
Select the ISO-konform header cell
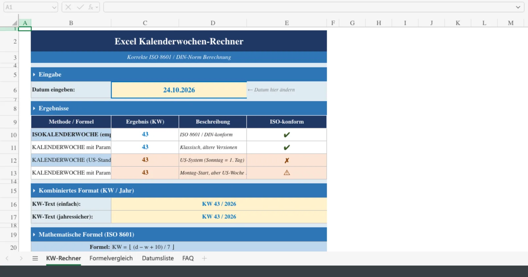[287, 122]
